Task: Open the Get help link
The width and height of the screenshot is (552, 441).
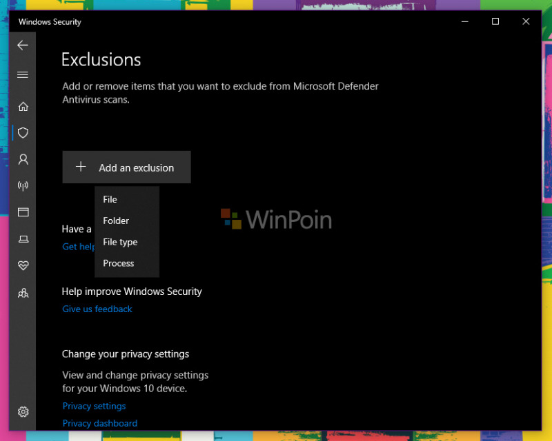Action: [x=78, y=247]
